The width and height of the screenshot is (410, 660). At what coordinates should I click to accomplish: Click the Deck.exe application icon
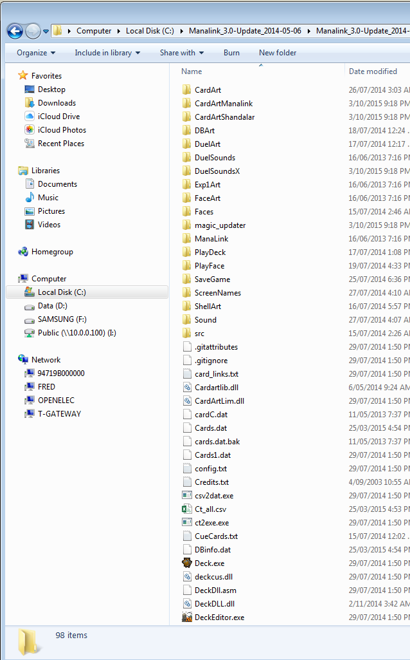[187, 563]
